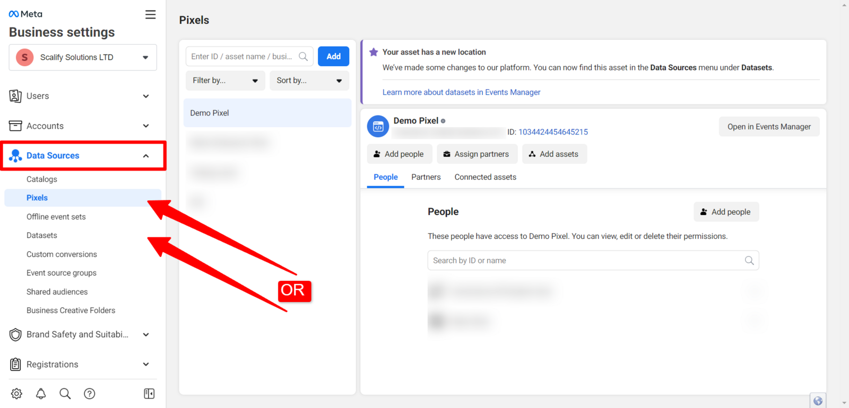Click Open in Events Manager button
This screenshot has width=849, height=408.
[769, 127]
